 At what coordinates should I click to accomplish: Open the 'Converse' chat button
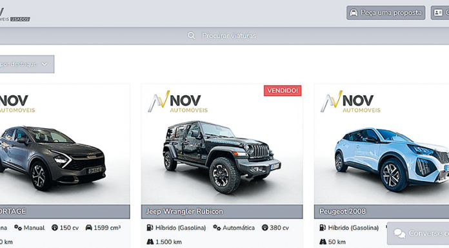[x=418, y=233]
